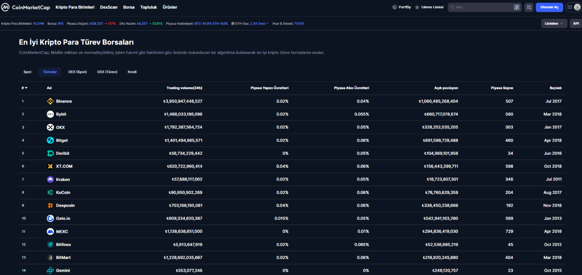Image resolution: width=582 pixels, height=275 pixels.
Task: Click Kraken's Jul 2011 launch date
Action: tap(553, 179)
